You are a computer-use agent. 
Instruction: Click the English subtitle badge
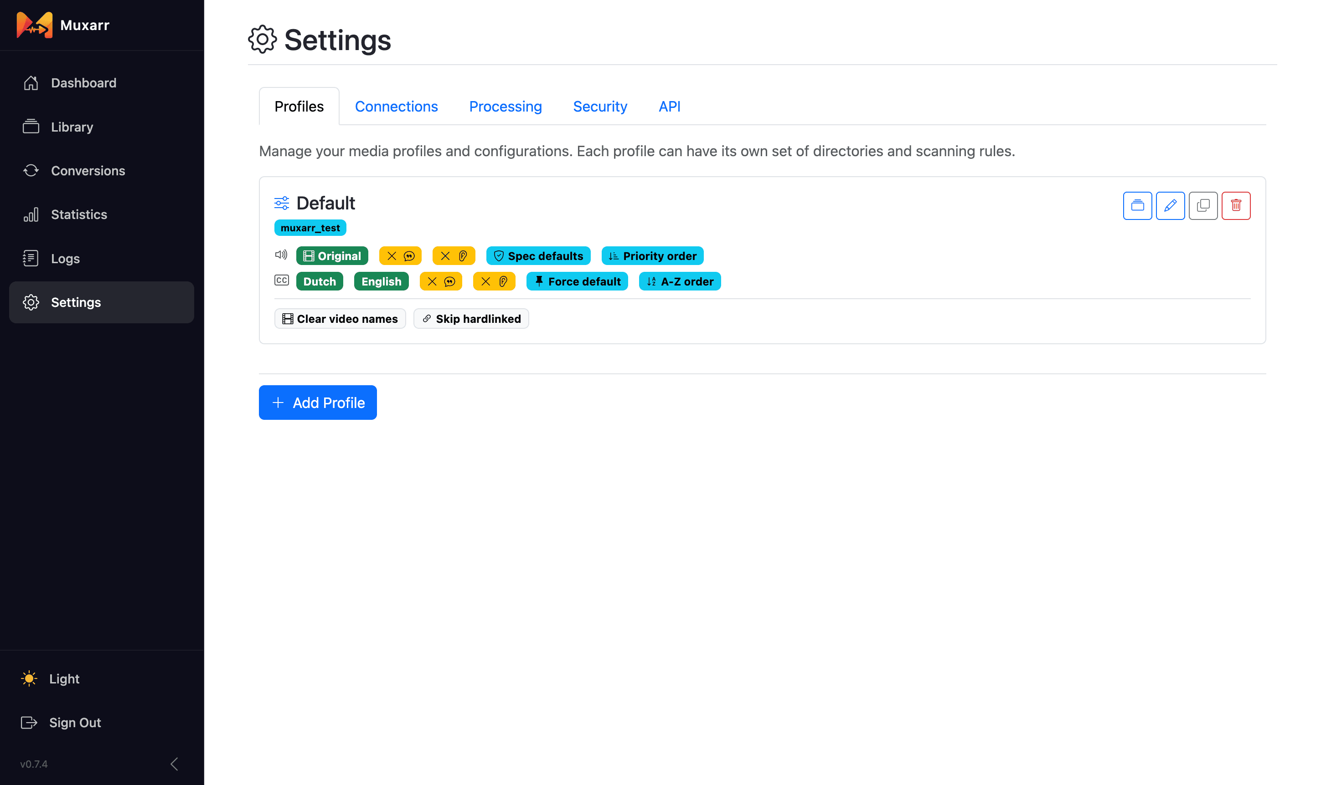[x=382, y=281]
